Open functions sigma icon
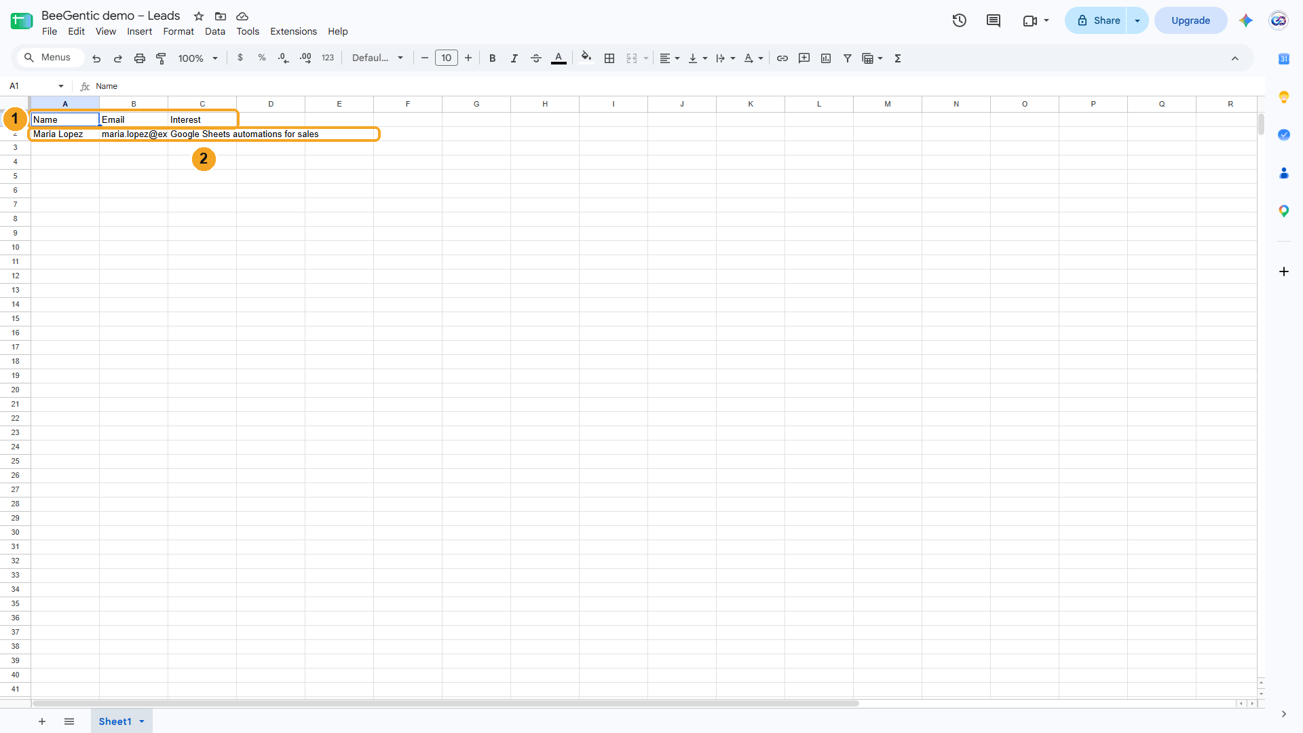This screenshot has height=733, width=1303. (x=898, y=58)
